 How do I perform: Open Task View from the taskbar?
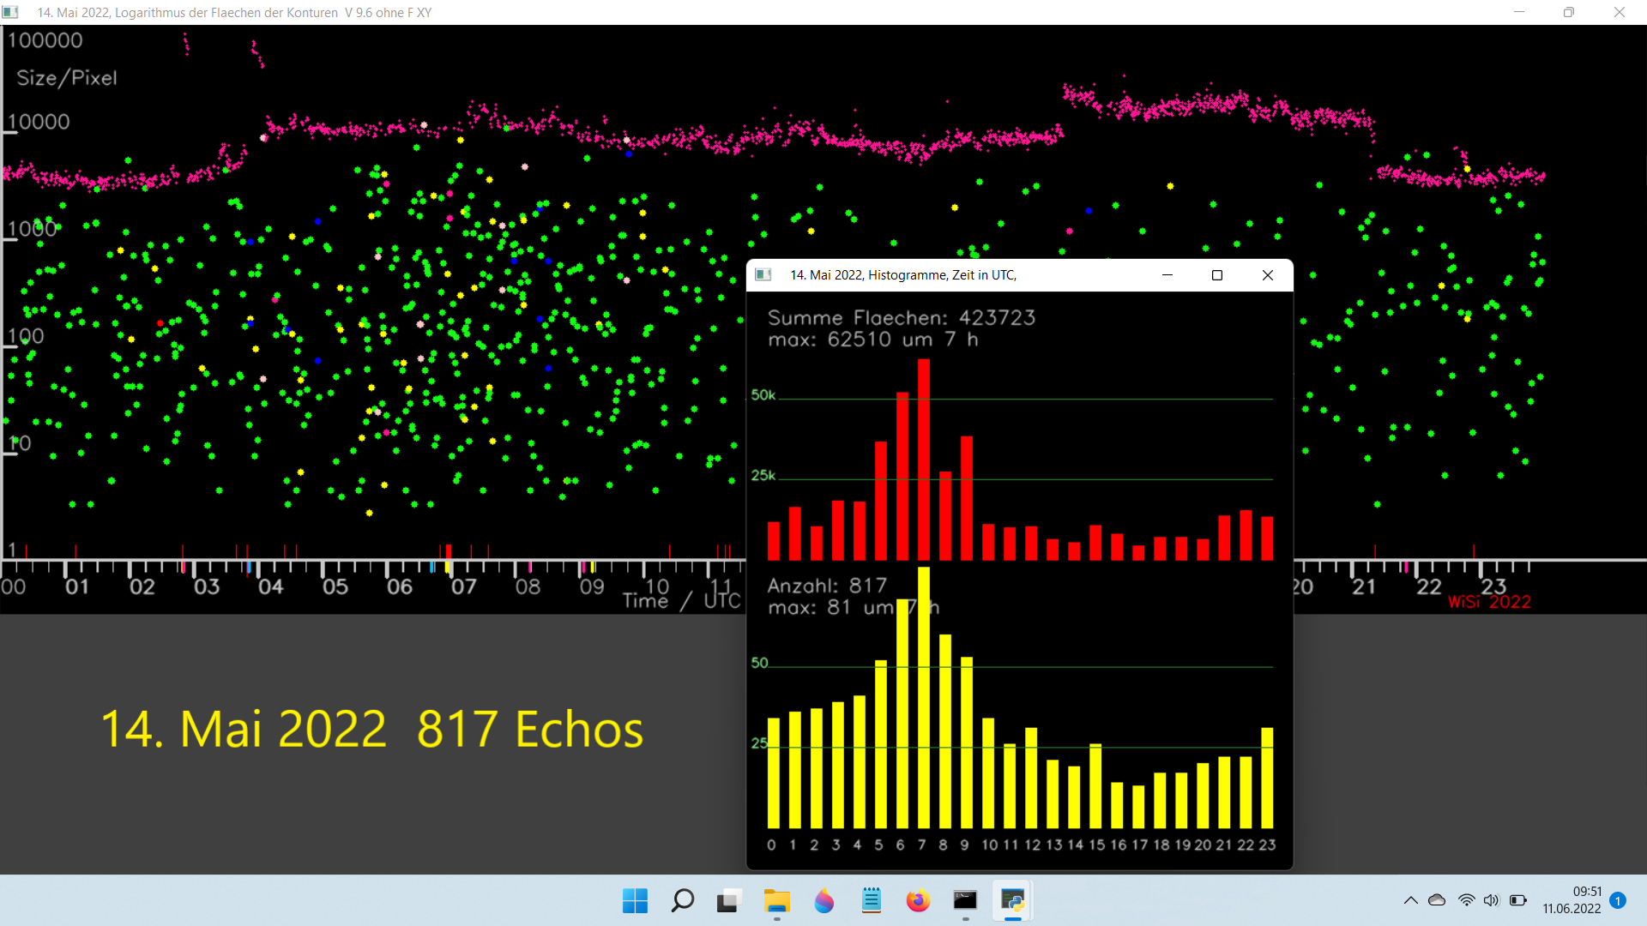(x=728, y=901)
